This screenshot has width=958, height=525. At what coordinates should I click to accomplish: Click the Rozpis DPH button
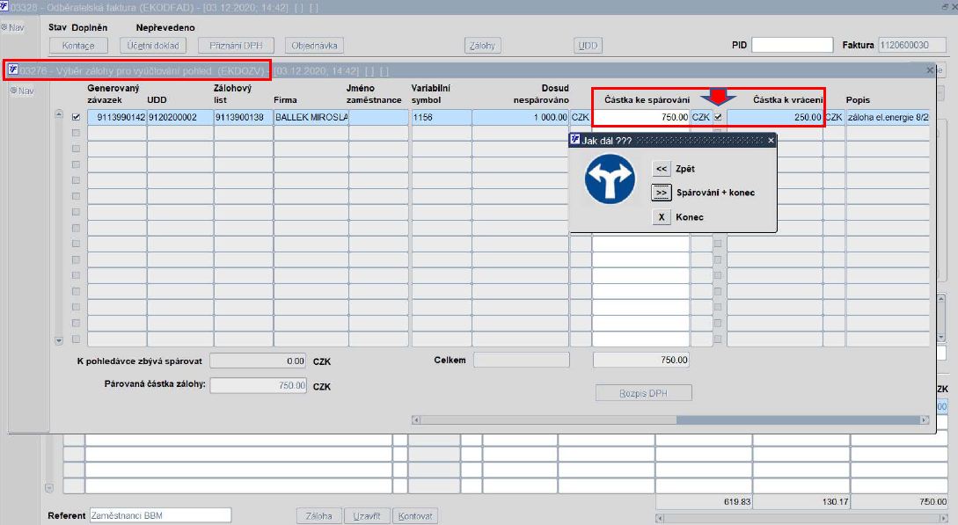click(x=643, y=393)
